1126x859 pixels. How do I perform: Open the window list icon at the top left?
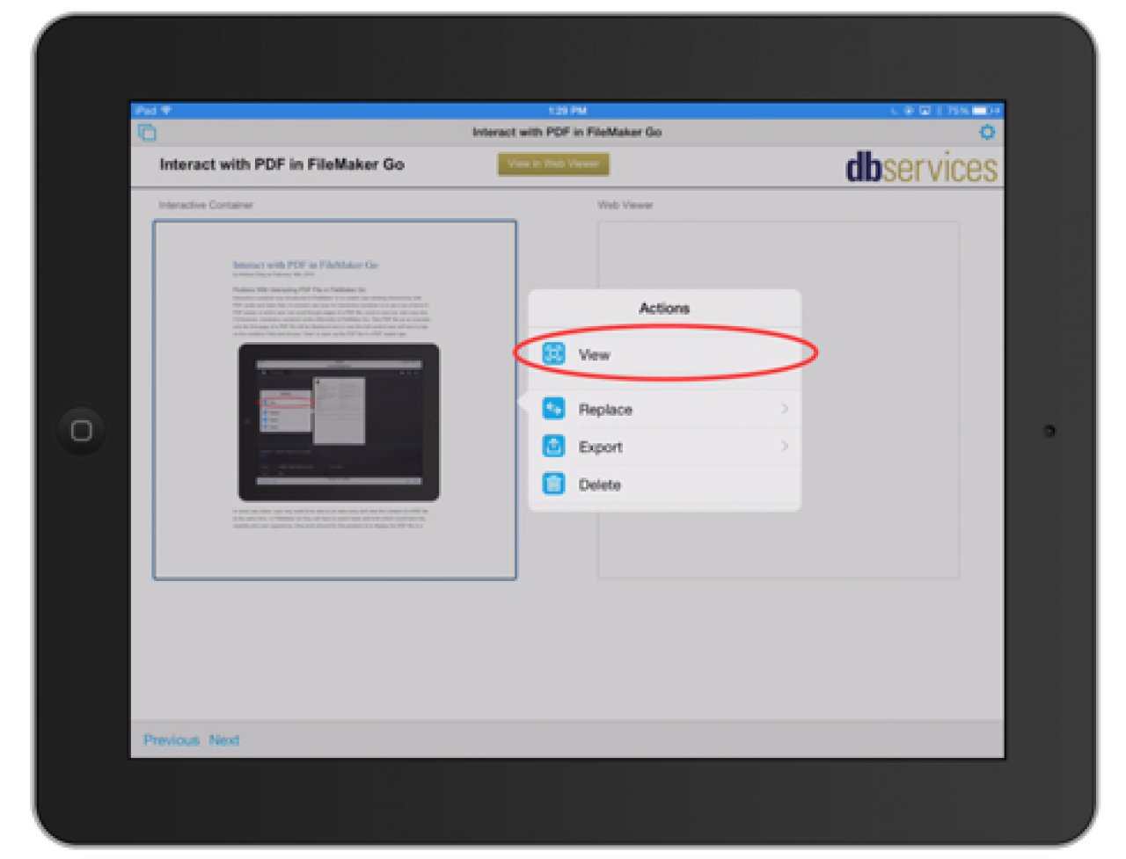[x=147, y=133]
